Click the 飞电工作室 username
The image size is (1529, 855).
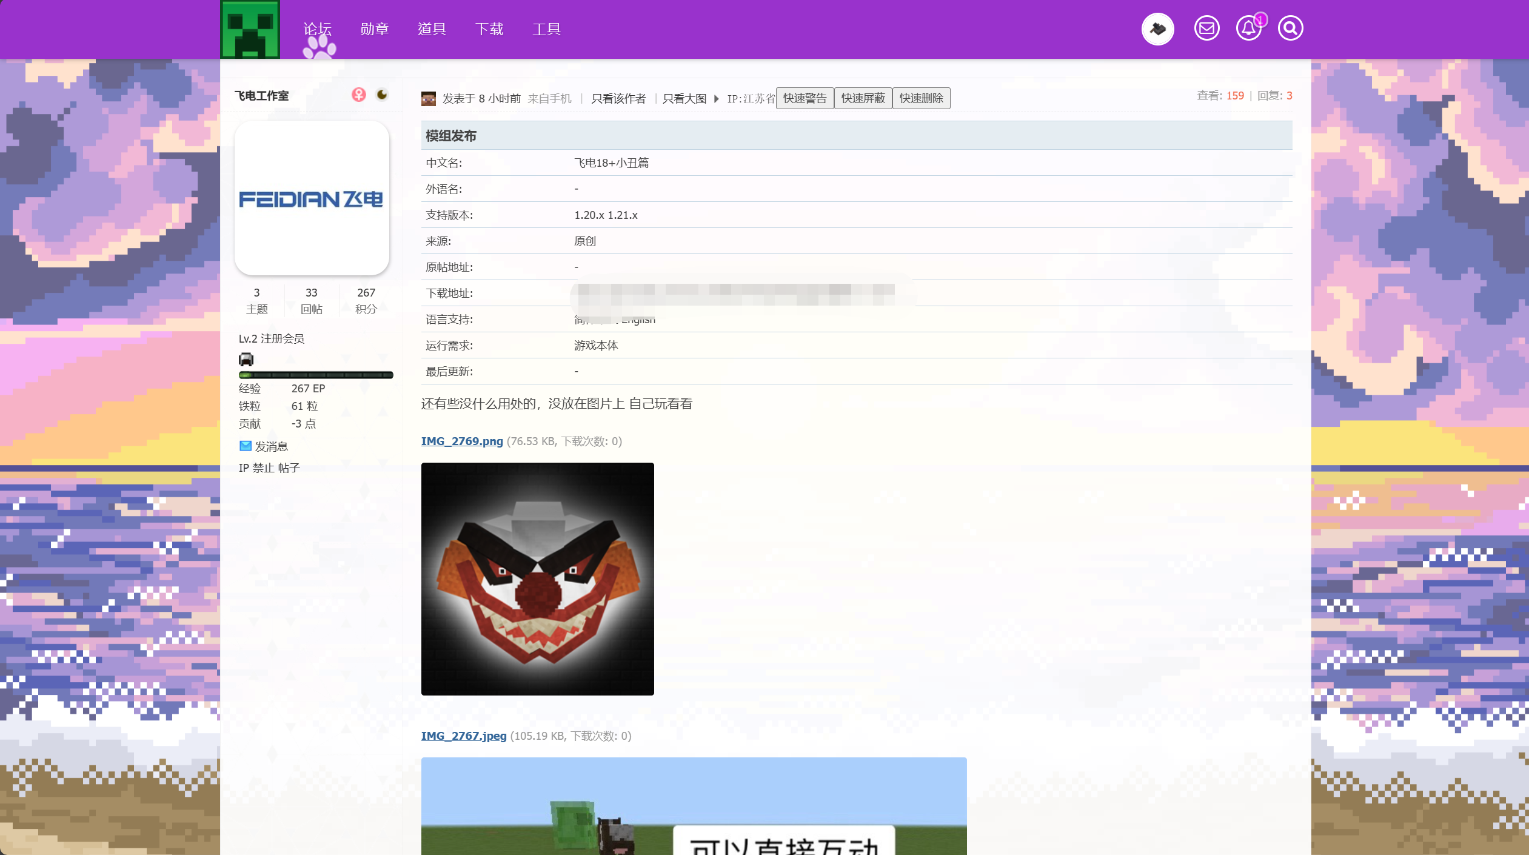coord(262,96)
